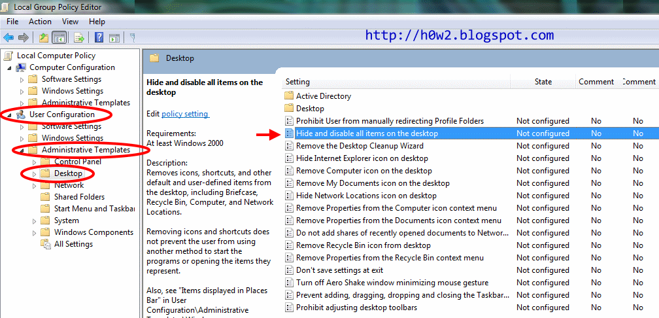This screenshot has height=318, width=659.
Task: Click the Back arrow in the toolbar
Action: point(8,38)
